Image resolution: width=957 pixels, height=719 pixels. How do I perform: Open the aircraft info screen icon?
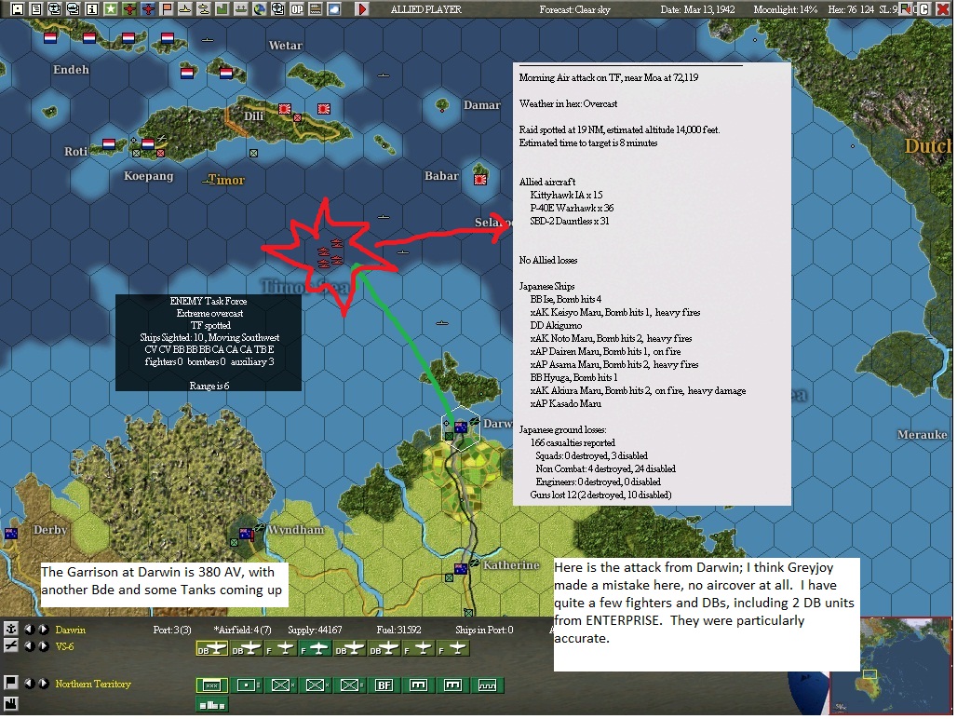click(54, 8)
